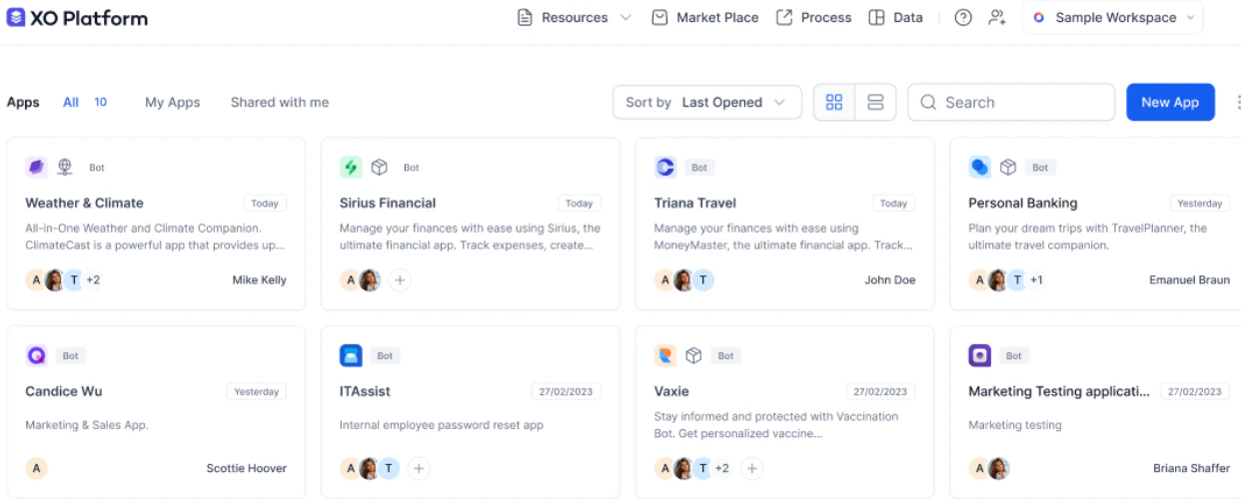Switch to list view layout

coord(875,102)
